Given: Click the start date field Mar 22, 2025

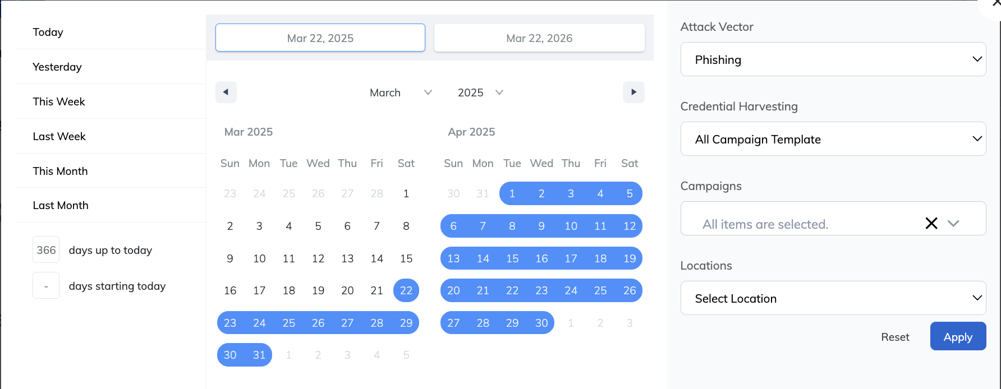Looking at the screenshot, I should click(x=320, y=38).
